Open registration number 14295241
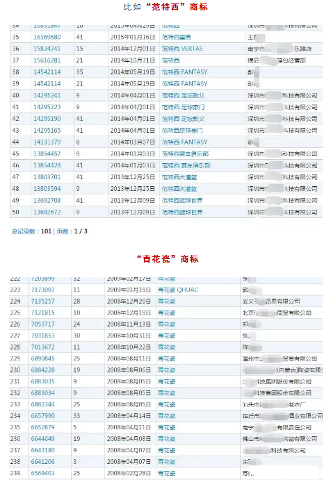 click(x=47, y=95)
